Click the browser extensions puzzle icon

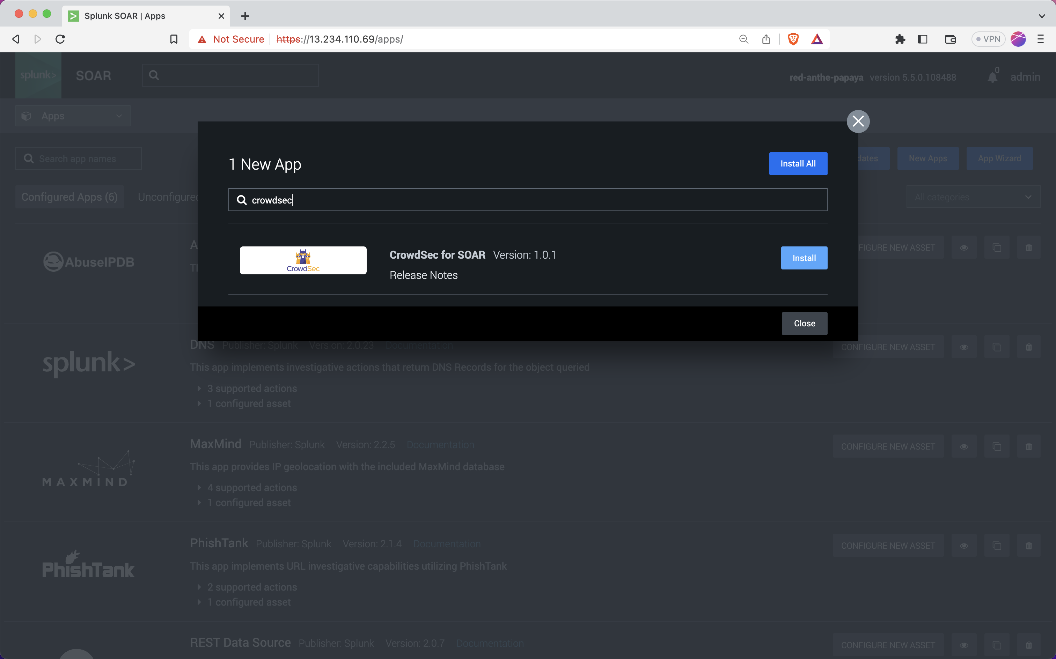[900, 39]
